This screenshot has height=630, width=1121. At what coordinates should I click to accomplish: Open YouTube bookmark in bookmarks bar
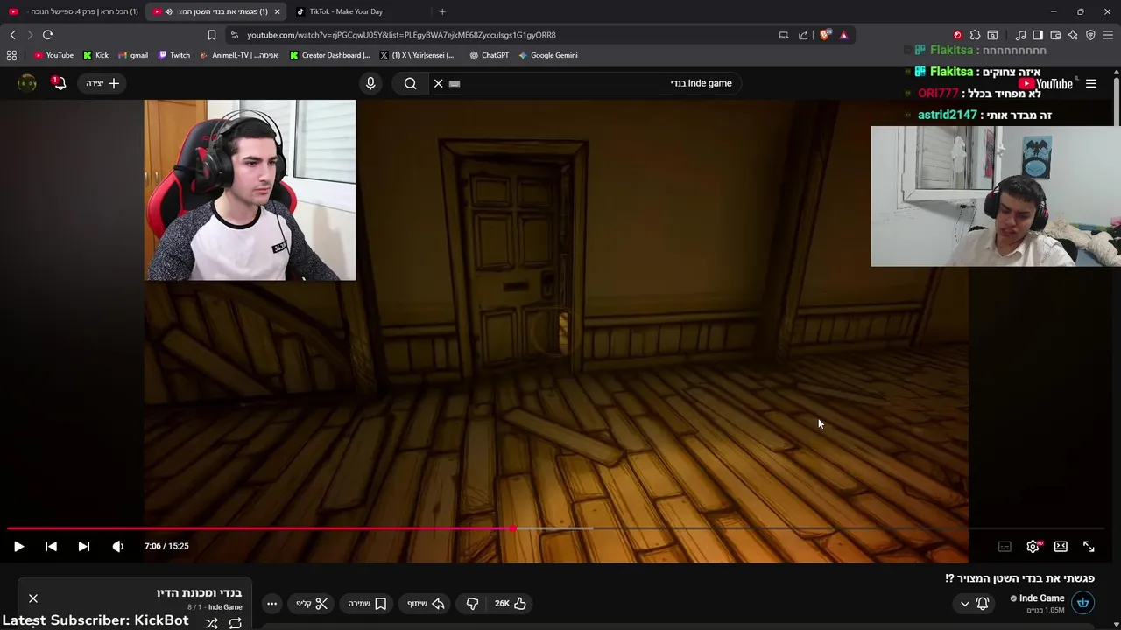coord(53,55)
